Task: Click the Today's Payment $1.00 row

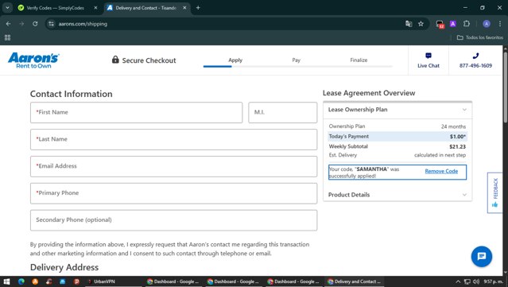Action: [x=397, y=137]
